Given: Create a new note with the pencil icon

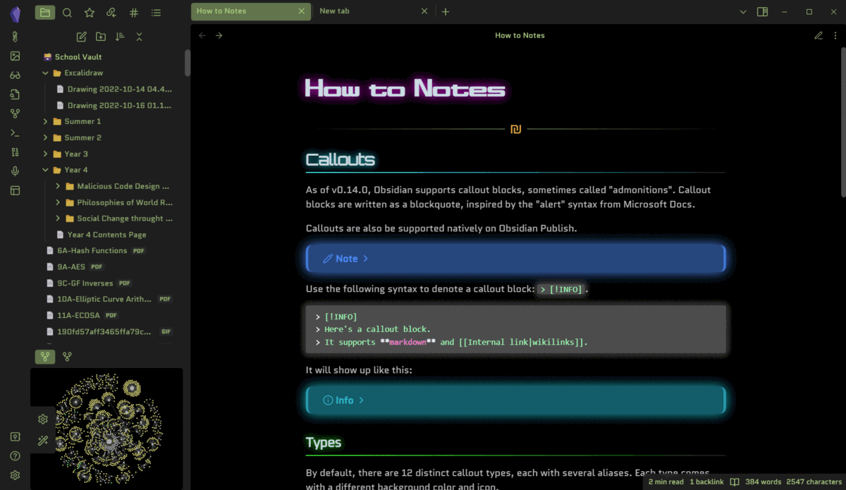Looking at the screenshot, I should point(81,36).
